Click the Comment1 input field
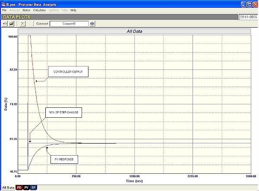 click(69, 24)
